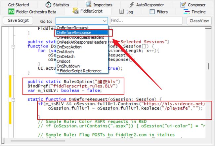Viewport: 215px width, 146px height.
Task: Choose OnExecAction from the Go to list
Action: pos(82,47)
